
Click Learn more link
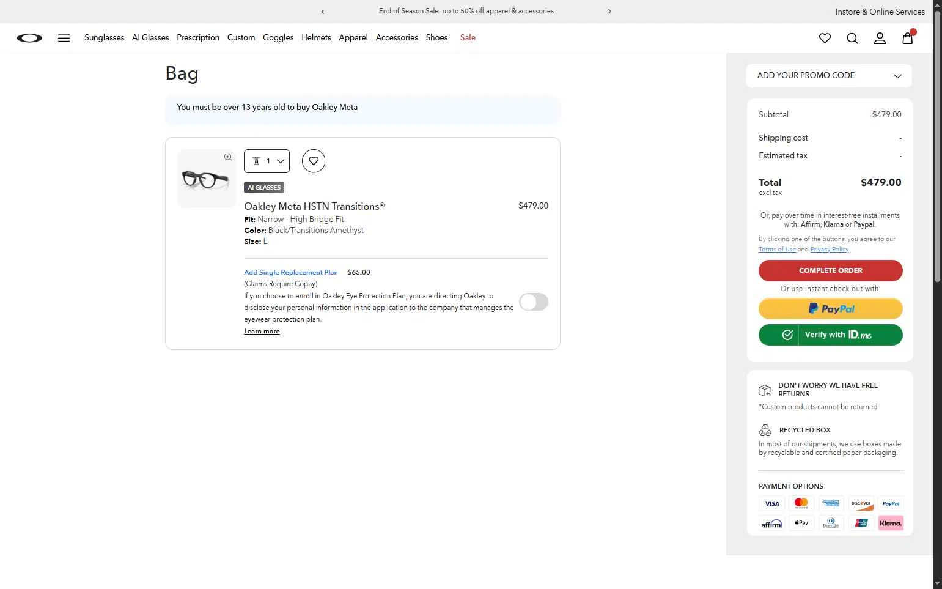pyautogui.click(x=262, y=332)
